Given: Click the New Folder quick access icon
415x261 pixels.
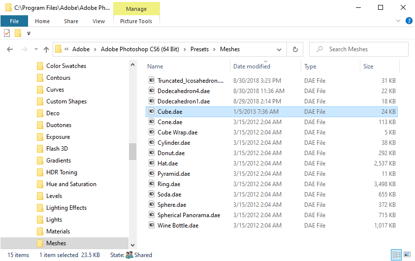Looking at the screenshot, I should (x=18, y=33).
